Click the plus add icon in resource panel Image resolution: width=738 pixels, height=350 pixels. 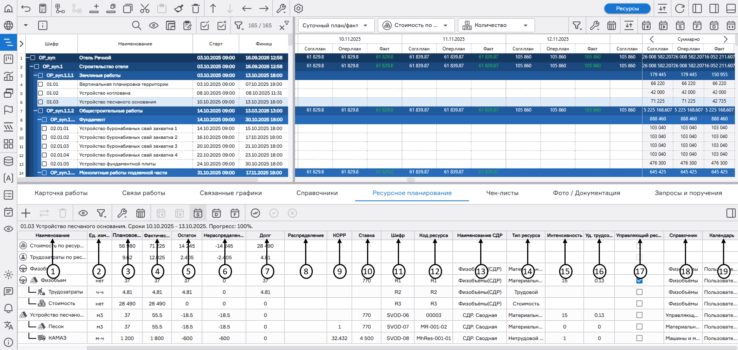(26, 213)
